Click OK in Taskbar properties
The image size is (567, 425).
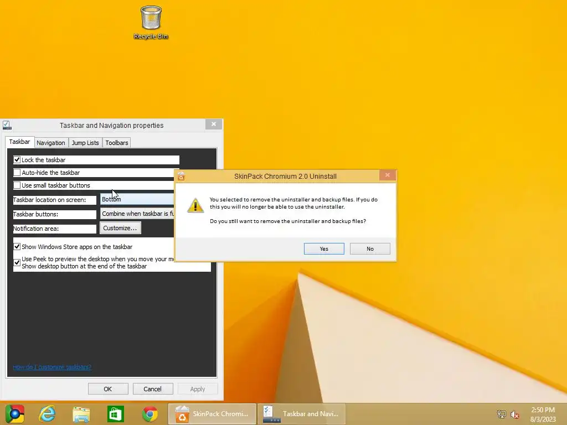click(x=108, y=389)
